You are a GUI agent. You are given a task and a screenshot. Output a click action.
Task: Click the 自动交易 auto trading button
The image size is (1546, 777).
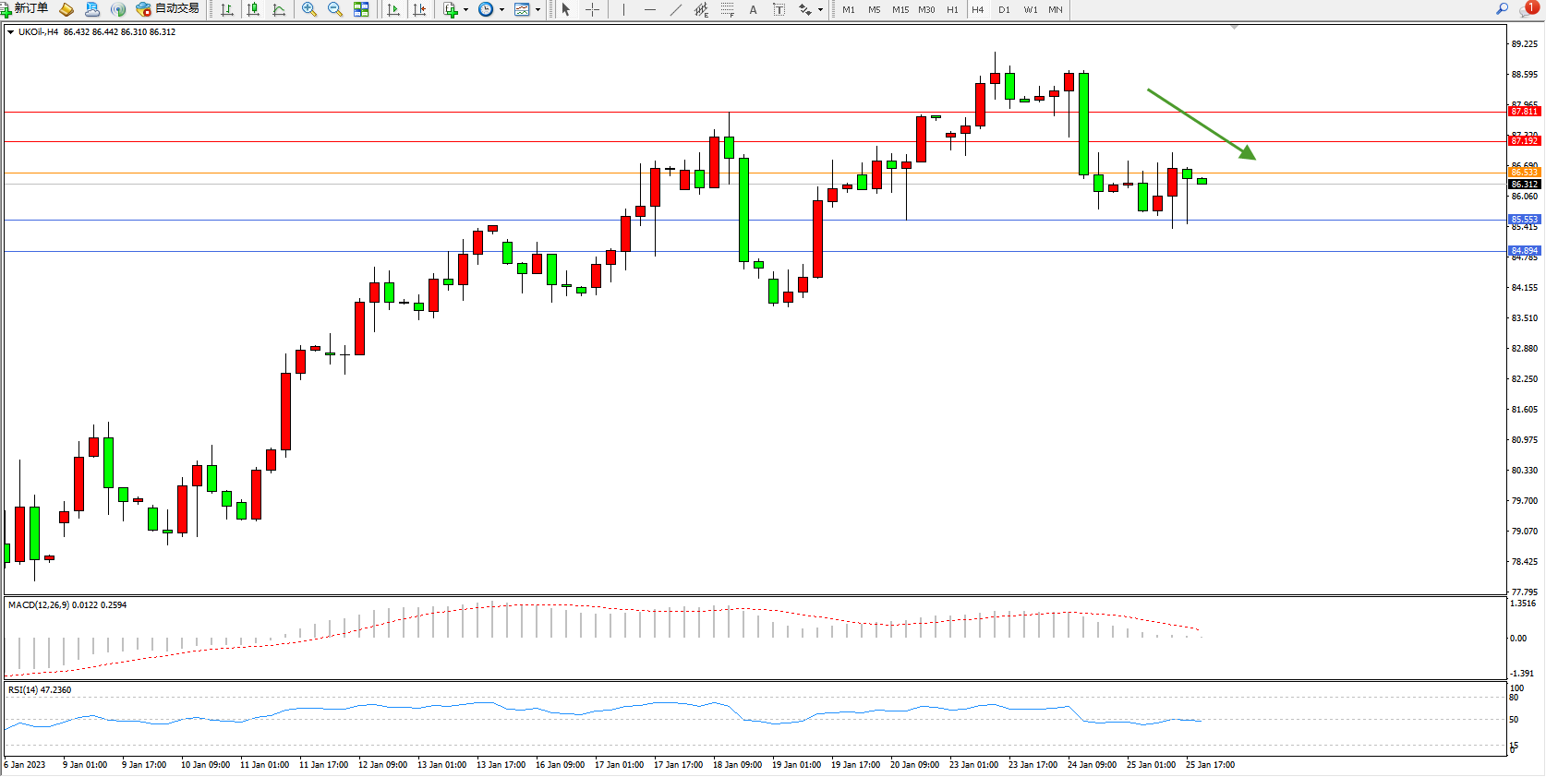[167, 9]
